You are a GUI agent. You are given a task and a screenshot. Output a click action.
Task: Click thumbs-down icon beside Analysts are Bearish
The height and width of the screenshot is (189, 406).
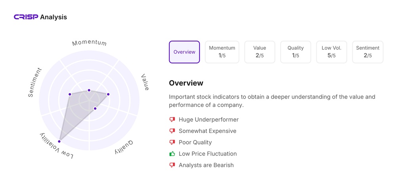pos(172,165)
